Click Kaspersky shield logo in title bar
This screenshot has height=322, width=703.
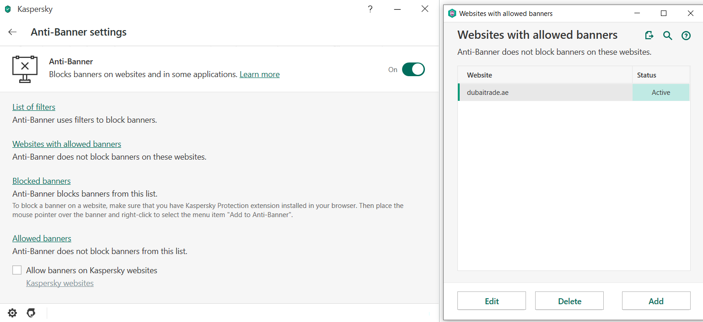click(8, 9)
